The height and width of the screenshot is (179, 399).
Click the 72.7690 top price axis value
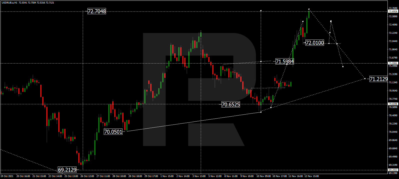pyautogui.click(x=393, y=8)
